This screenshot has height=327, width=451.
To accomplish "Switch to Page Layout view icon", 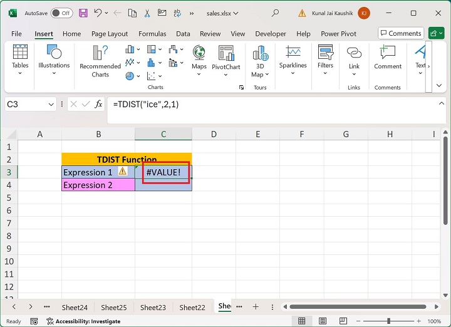I will click(323, 321).
